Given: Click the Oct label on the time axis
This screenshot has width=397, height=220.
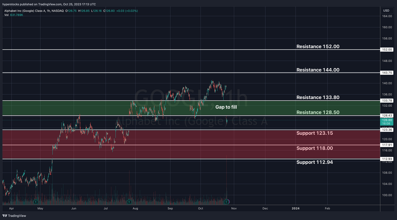Looking at the screenshot, I should pos(200,208).
